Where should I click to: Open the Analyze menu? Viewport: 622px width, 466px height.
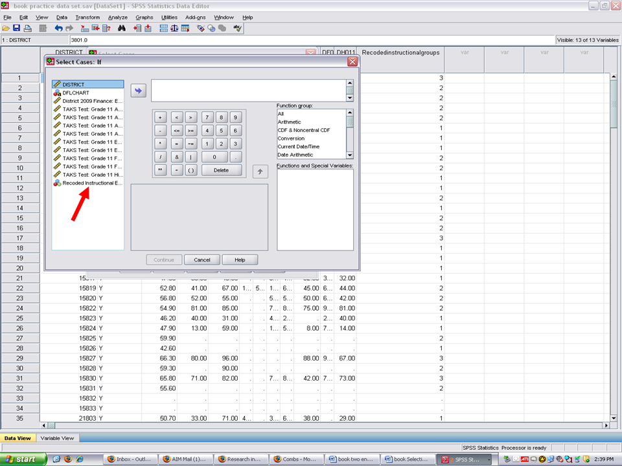click(118, 17)
